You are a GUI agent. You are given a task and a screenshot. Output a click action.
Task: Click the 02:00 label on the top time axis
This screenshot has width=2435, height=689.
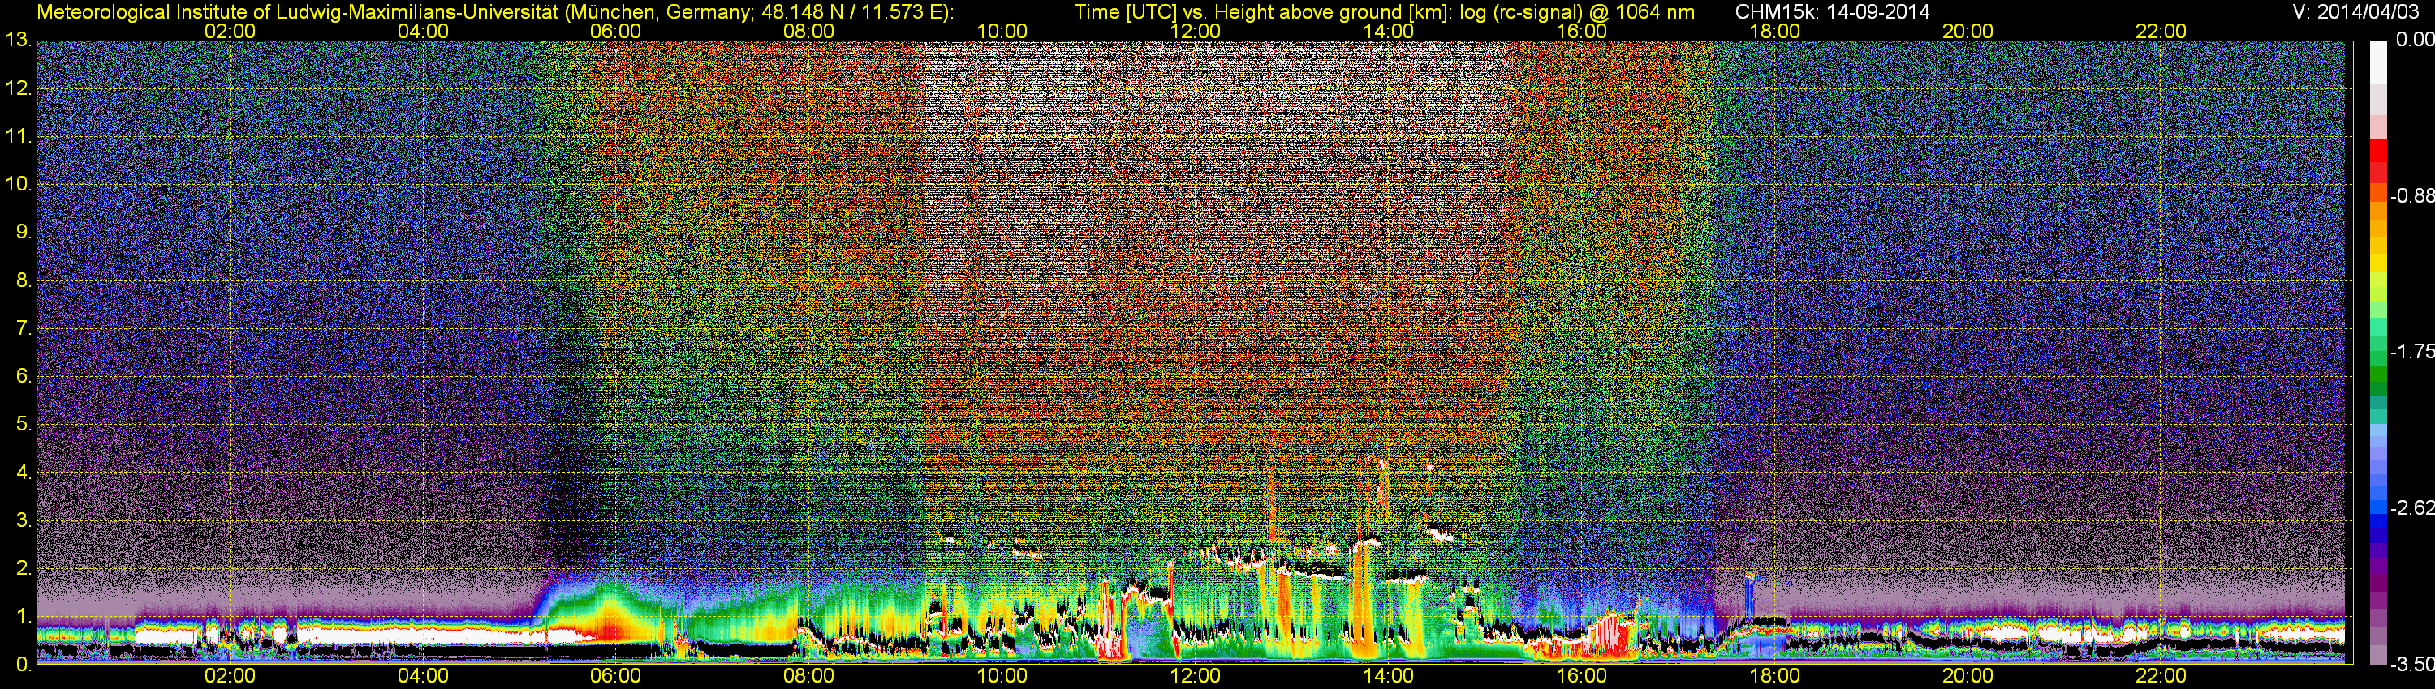[230, 31]
